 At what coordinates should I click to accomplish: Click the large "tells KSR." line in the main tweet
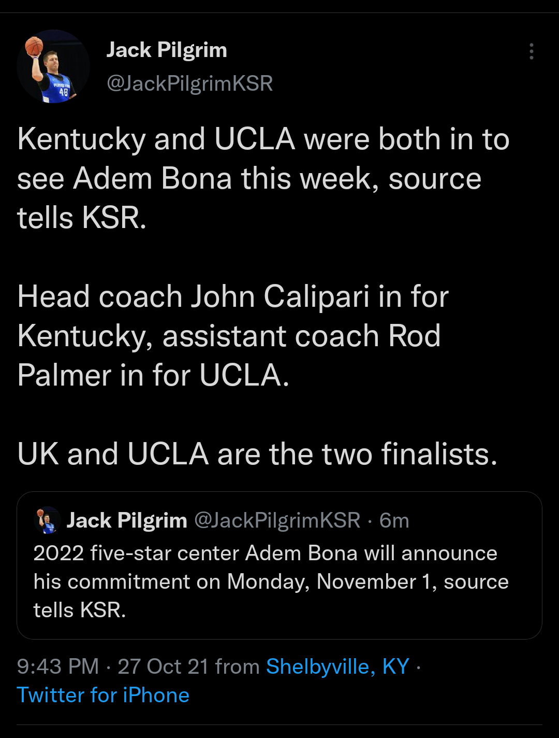tap(82, 218)
